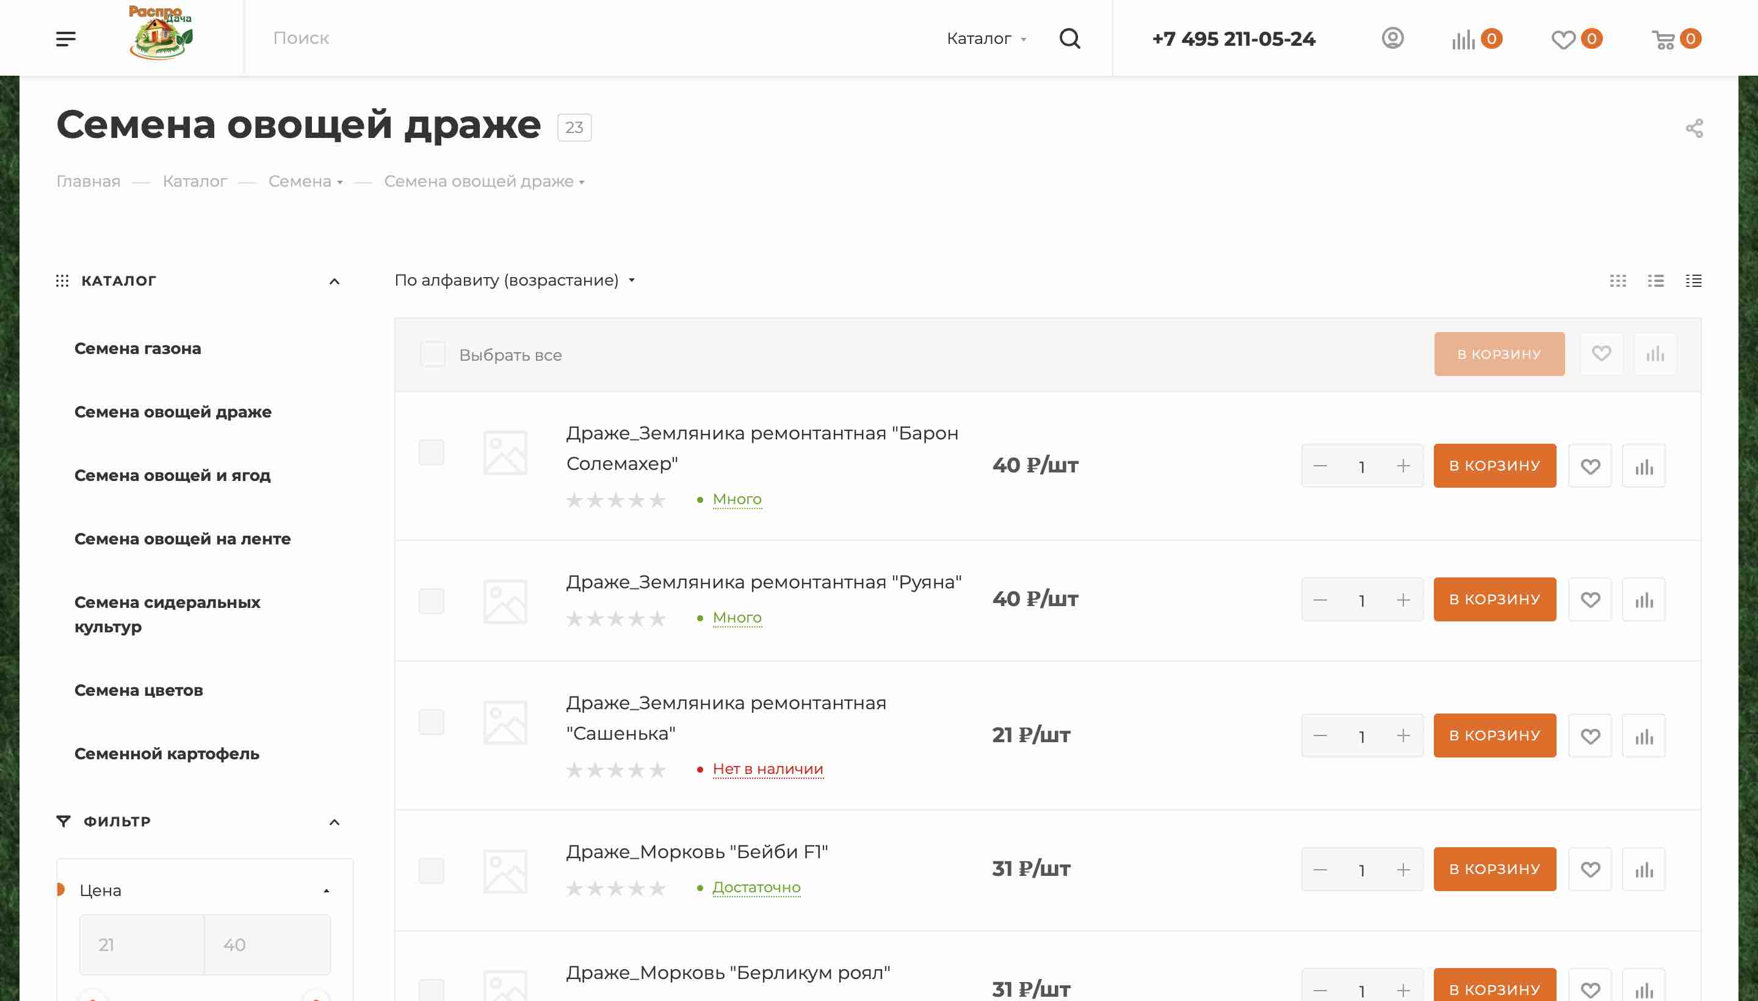Select checkbox for "Сашенька" strawberry
Screen dimensions: 1758x1001
[431, 722]
